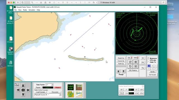Turn vessel course plus 10 degrees
179x100 pixels.
click(142, 90)
